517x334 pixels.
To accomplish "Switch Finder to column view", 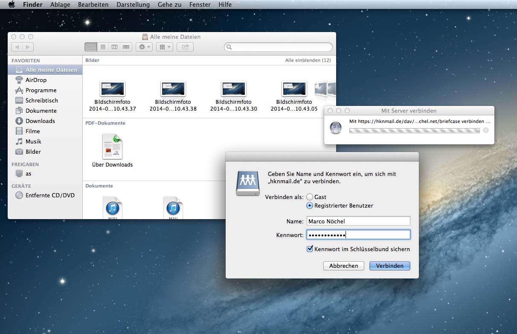I will click(x=114, y=47).
